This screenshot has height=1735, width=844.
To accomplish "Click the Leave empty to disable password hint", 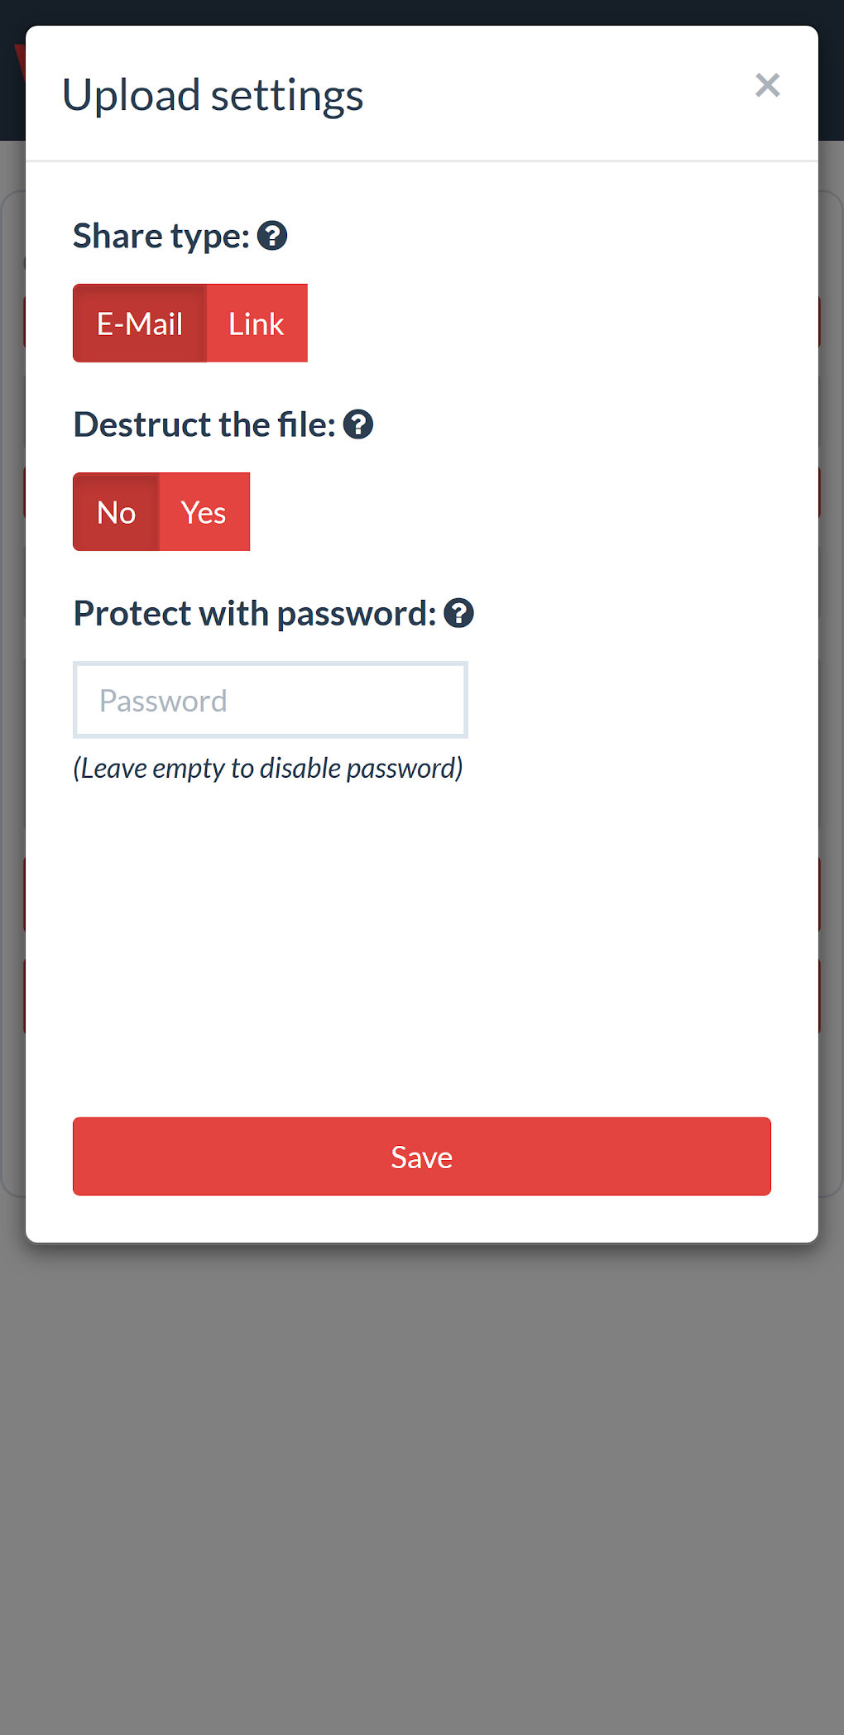I will [x=268, y=769].
